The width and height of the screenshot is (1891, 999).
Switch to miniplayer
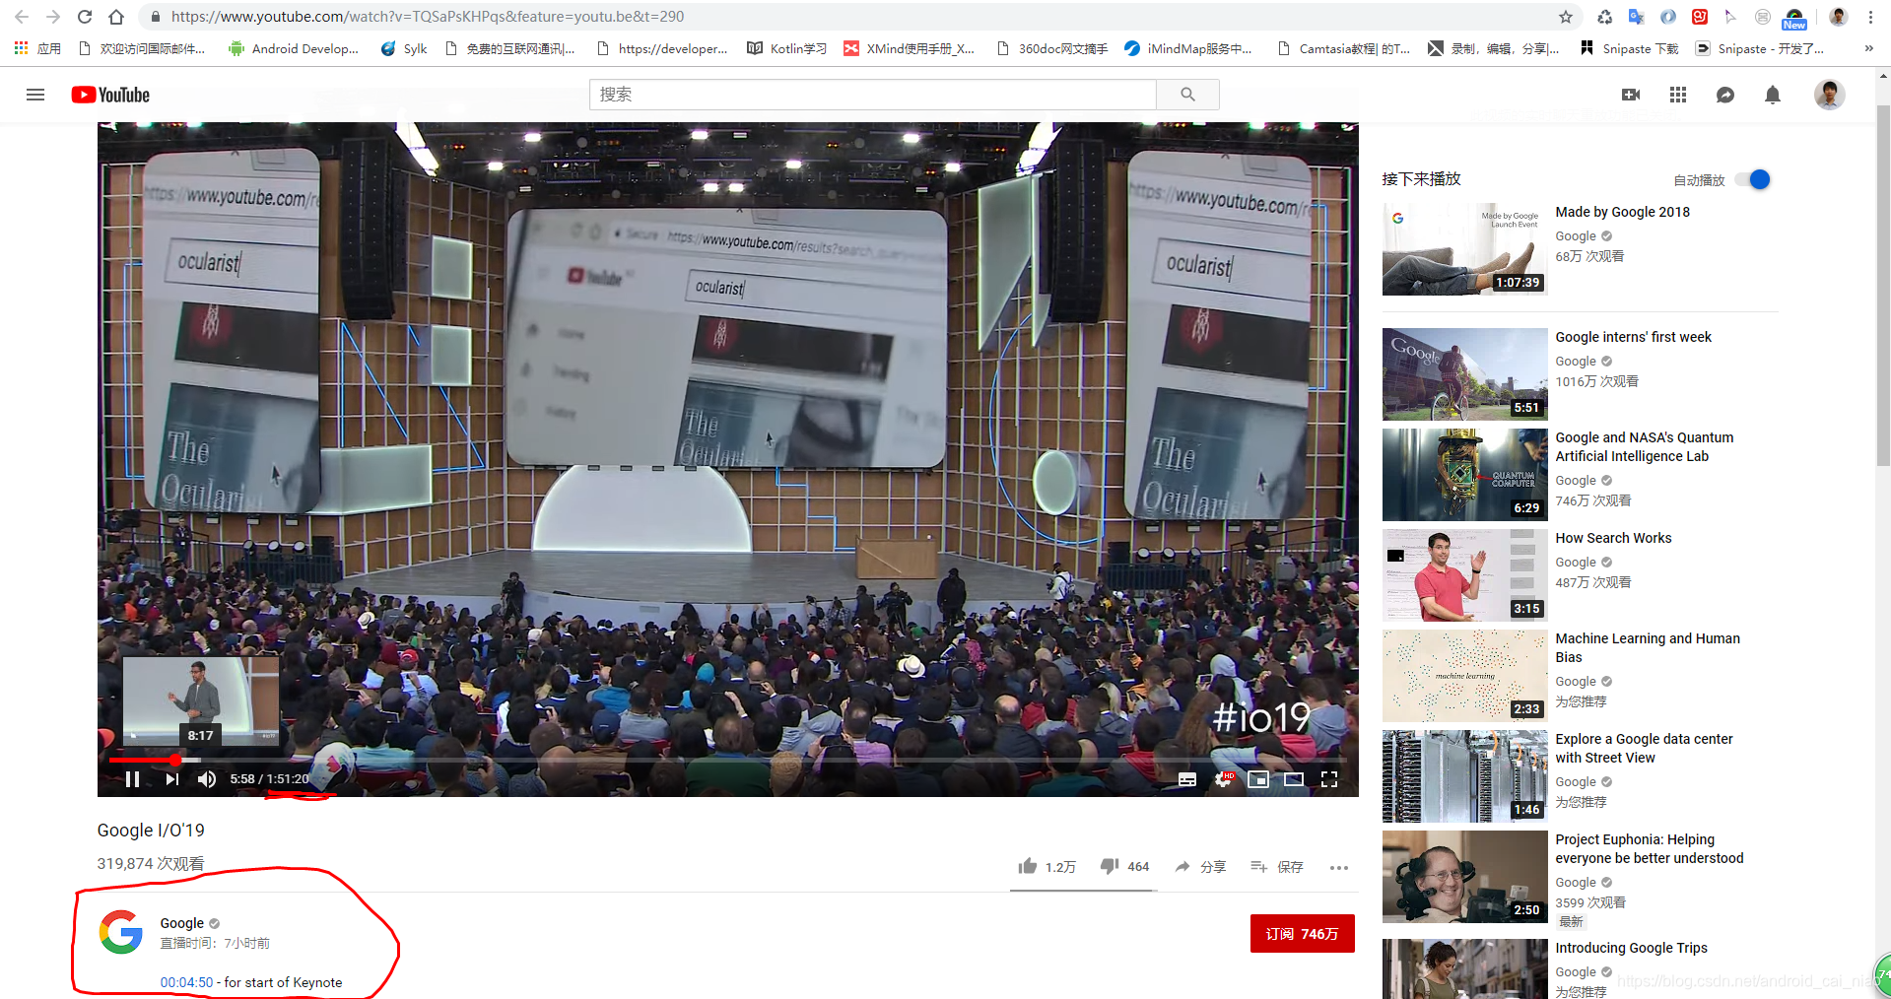[x=1258, y=779]
